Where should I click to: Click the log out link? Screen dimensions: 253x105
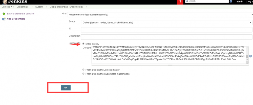tap(250, 2)
